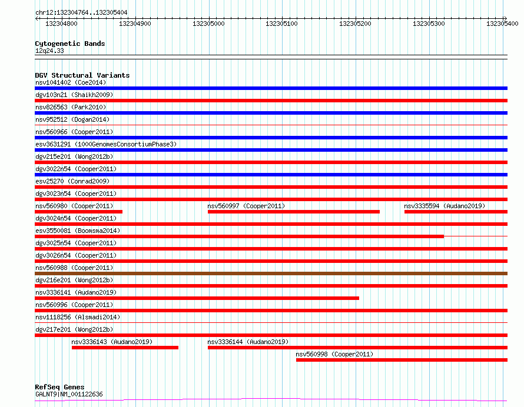524x407 pixels.
Task: Open nsv560966 (Cooper2011) variant
Action: 74,132
